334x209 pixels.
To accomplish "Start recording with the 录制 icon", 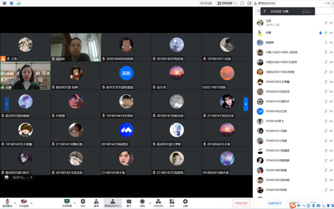I will coord(142,203).
